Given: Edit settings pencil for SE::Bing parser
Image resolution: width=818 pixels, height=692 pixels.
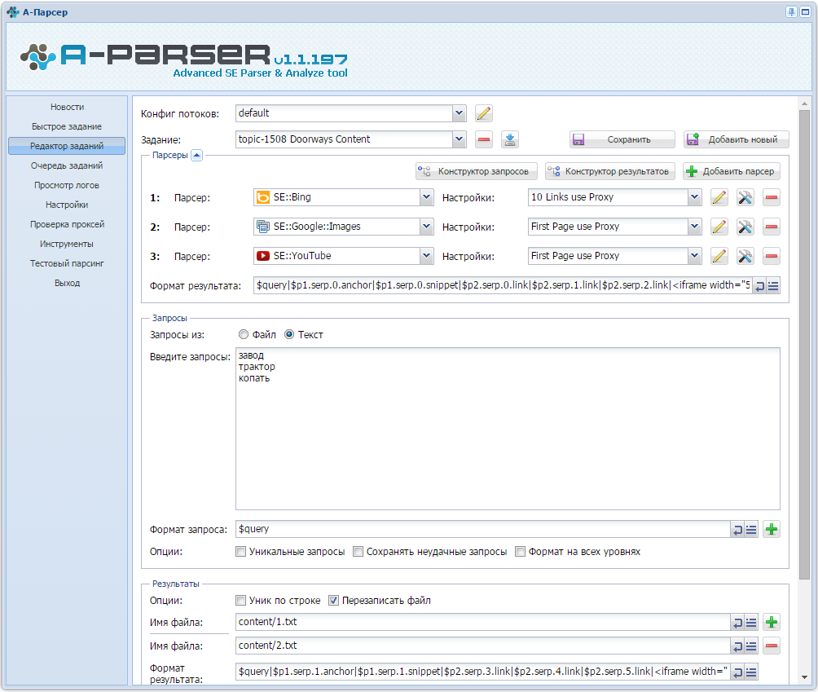Looking at the screenshot, I should click(x=719, y=197).
